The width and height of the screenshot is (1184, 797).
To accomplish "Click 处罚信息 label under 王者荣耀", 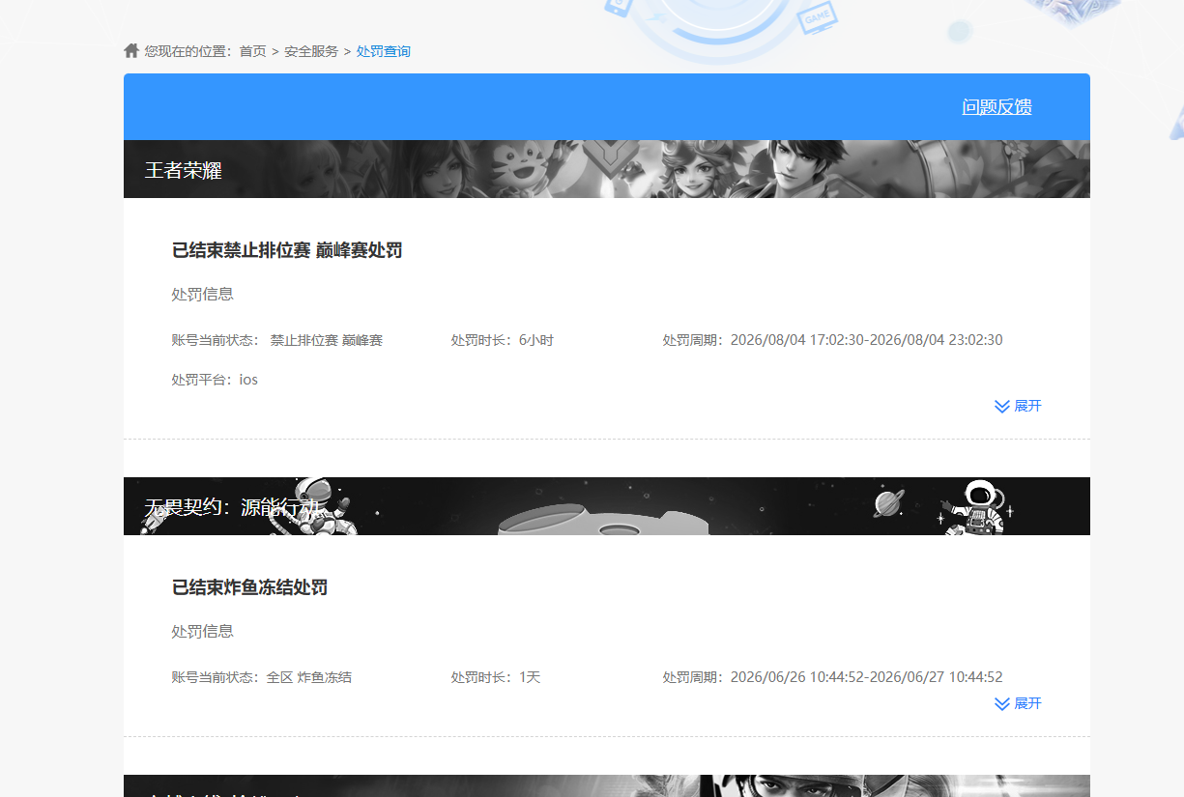I will [203, 295].
